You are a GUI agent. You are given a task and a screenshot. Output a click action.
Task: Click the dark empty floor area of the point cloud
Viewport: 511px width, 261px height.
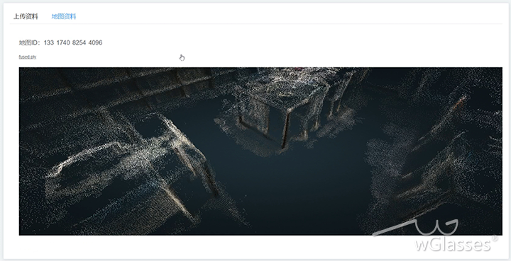tap(293, 192)
